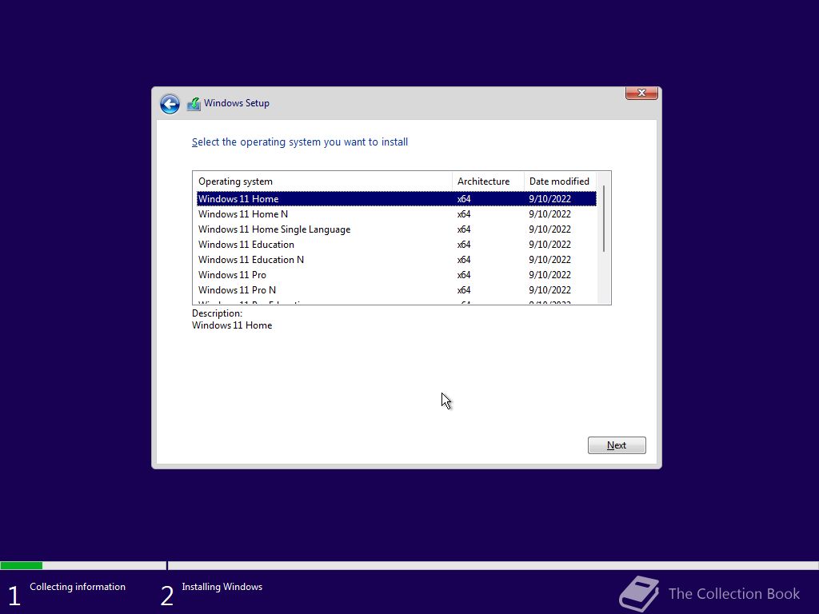Close the Windows Setup dialog
Image resolution: width=819 pixels, height=614 pixels.
[x=641, y=93]
